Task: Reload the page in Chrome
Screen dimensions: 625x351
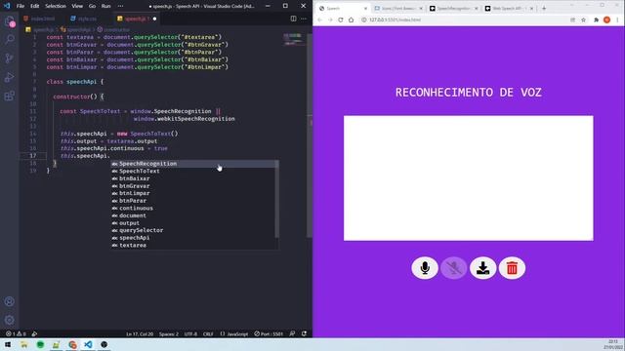Action: (341, 19)
